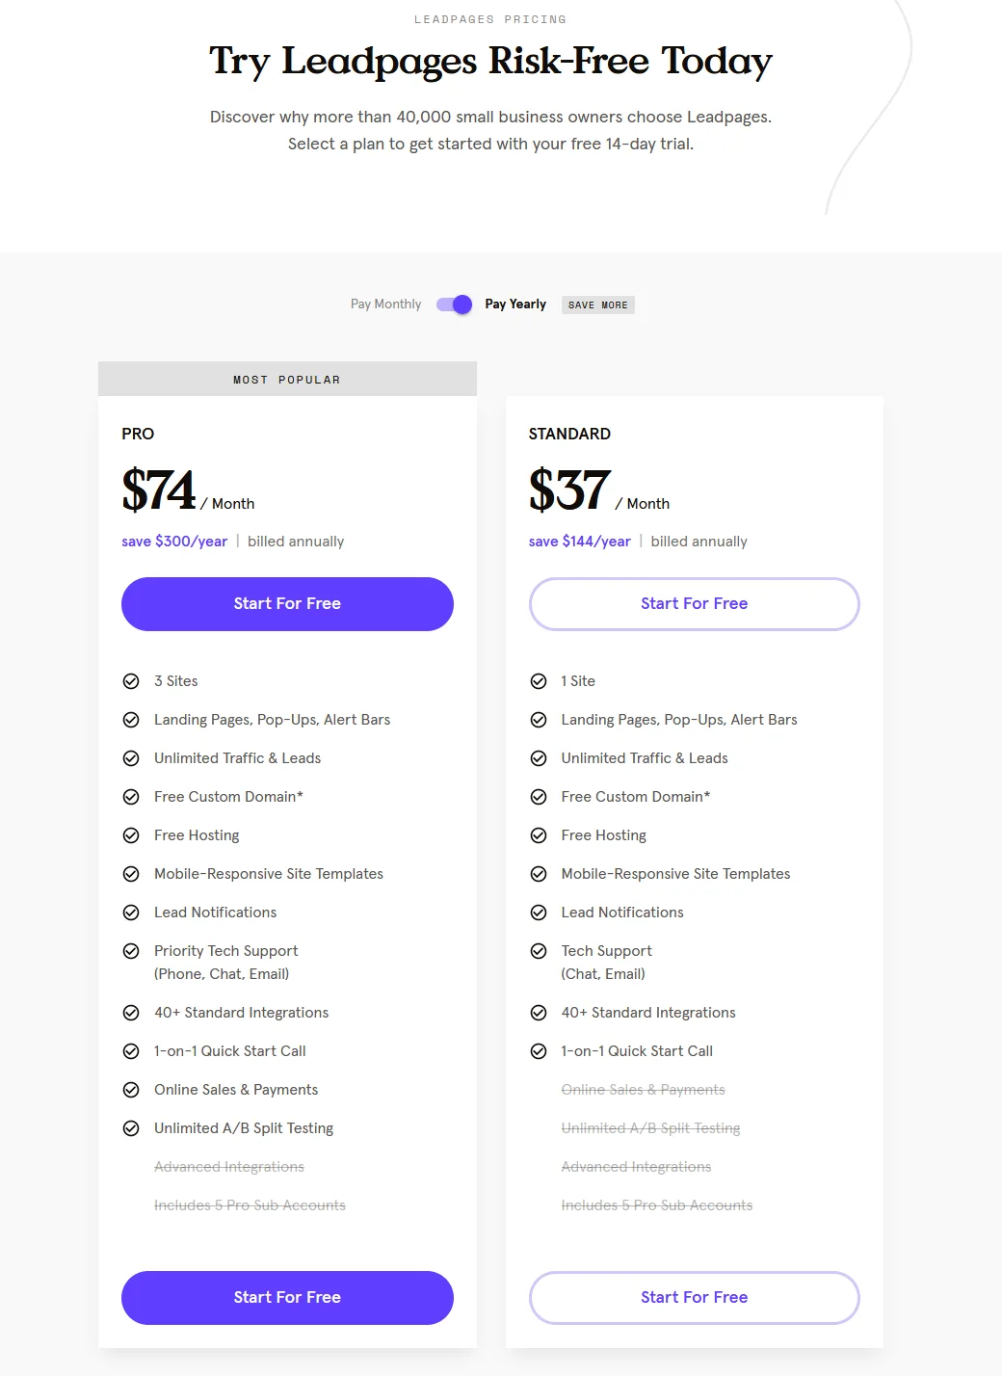Click the checkmark icon beside 3 Sites

click(x=131, y=681)
